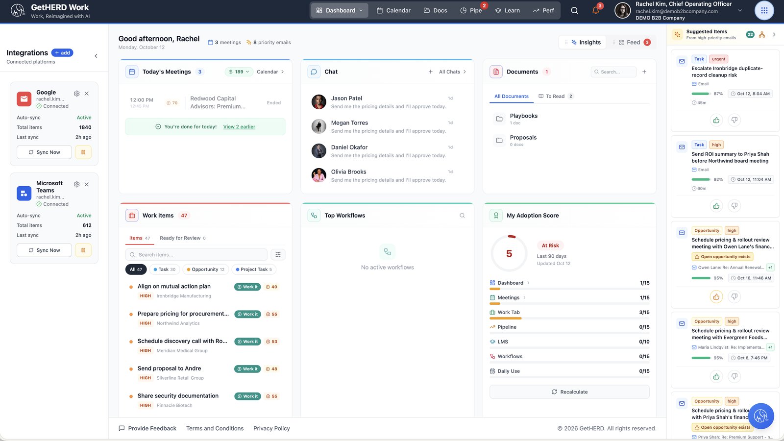Image resolution: width=784 pixels, height=441 pixels.
Task: Search Top Workflows magnifier icon
Action: [x=462, y=216]
